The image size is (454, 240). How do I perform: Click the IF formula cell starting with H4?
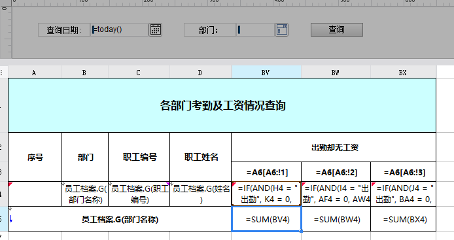coord(266,194)
